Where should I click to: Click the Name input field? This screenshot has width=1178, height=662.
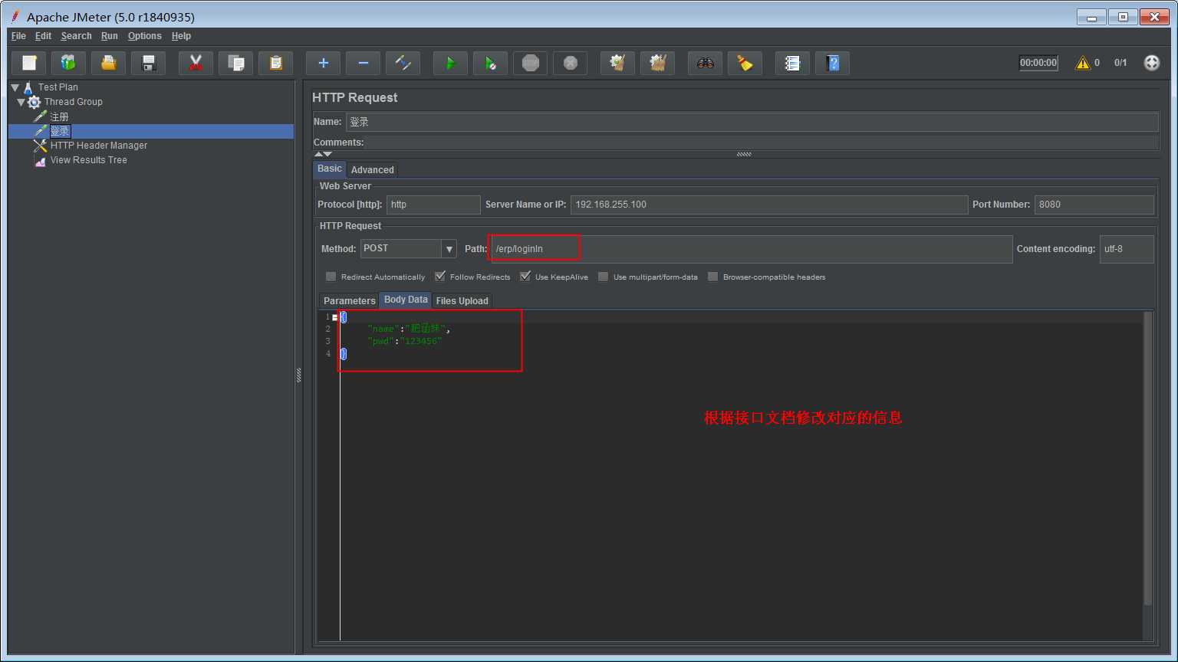point(752,122)
